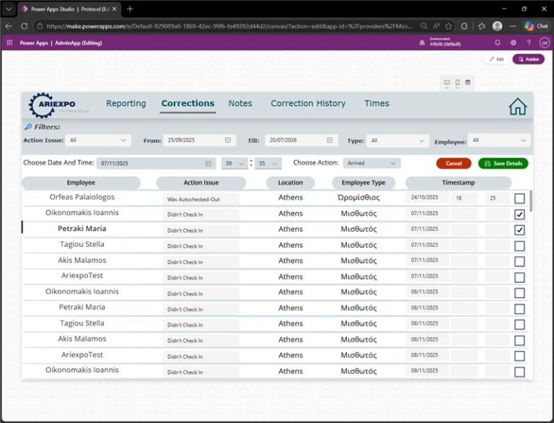Image resolution: width=554 pixels, height=423 pixels.
Task: Check Tagiou Stella 07/11/2025 checkbox
Action: click(x=519, y=246)
